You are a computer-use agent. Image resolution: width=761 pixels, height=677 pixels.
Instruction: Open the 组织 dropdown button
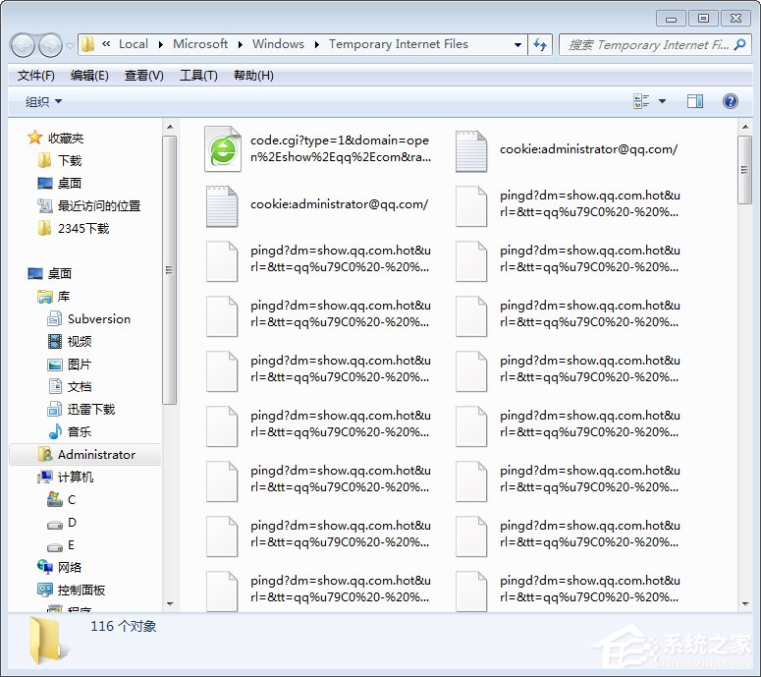[x=43, y=101]
